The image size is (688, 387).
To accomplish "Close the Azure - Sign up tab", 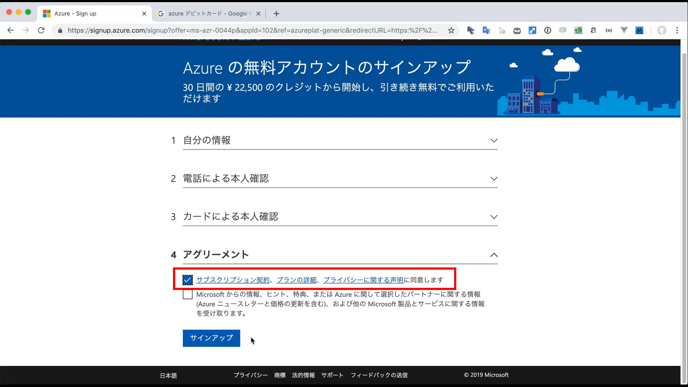I will click(x=144, y=14).
